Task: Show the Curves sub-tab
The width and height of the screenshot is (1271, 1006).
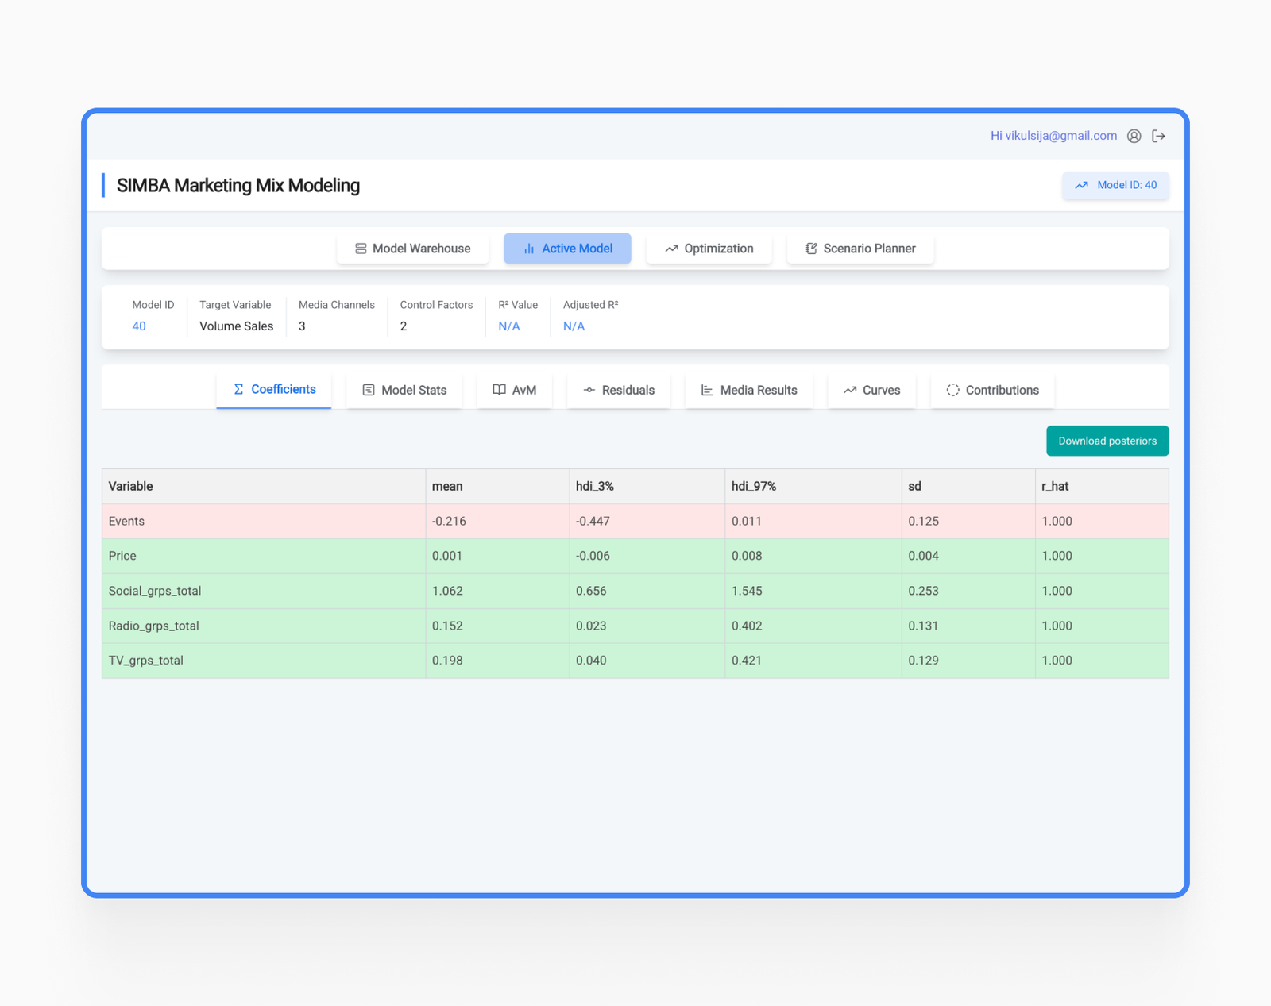Action: click(x=871, y=390)
